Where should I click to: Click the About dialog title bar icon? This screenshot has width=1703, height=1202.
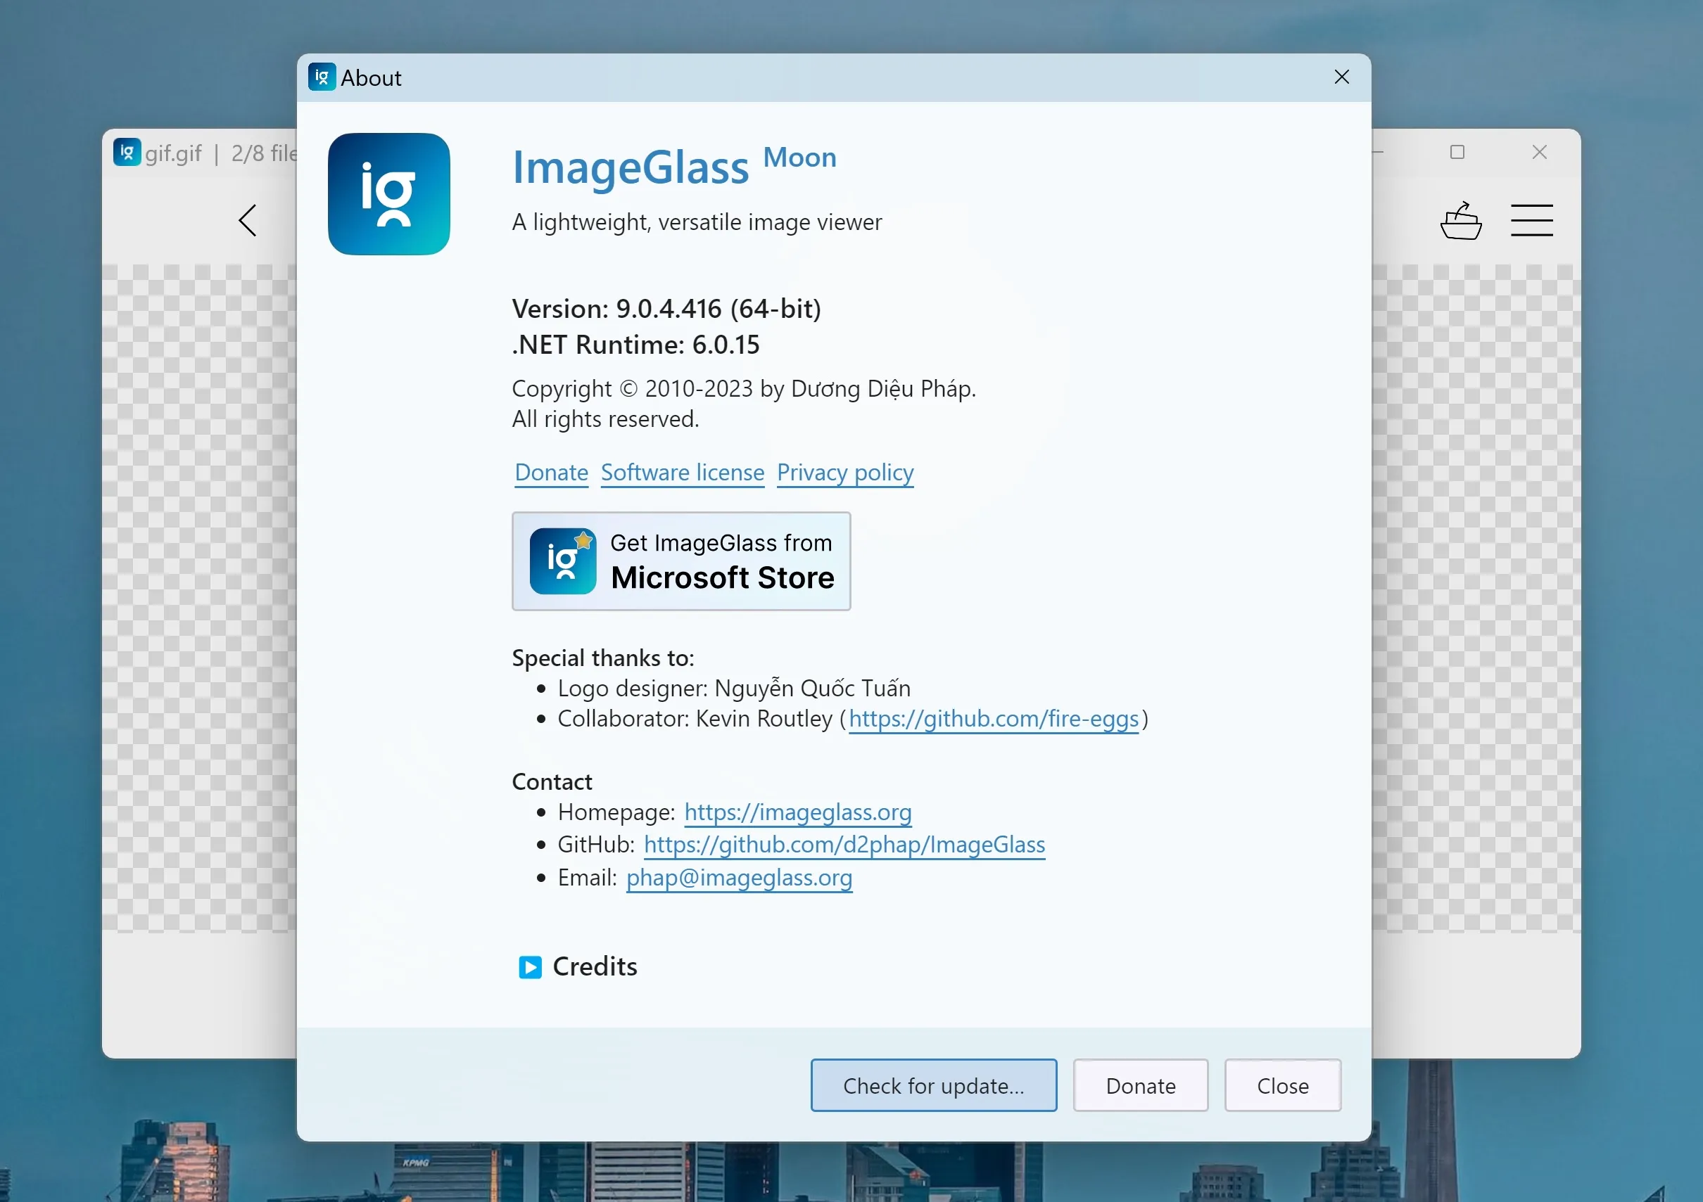coord(321,77)
